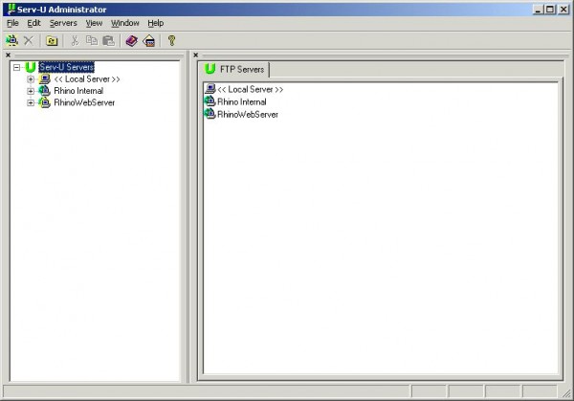Open the Window menu

point(125,23)
